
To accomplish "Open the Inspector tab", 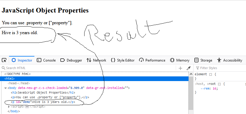I will click(x=22, y=60).
